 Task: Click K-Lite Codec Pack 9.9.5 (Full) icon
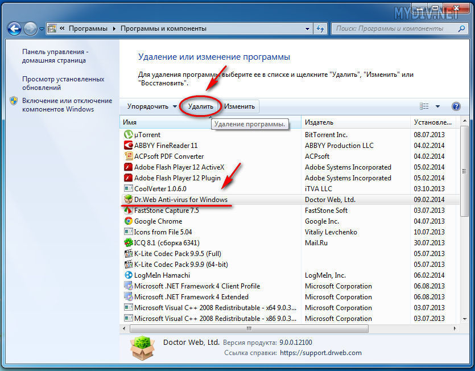[x=129, y=253]
